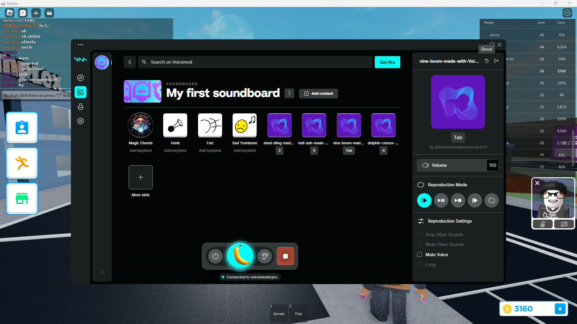Open Roblox emotes running figure button
577x324 pixels.
[x=22, y=163]
